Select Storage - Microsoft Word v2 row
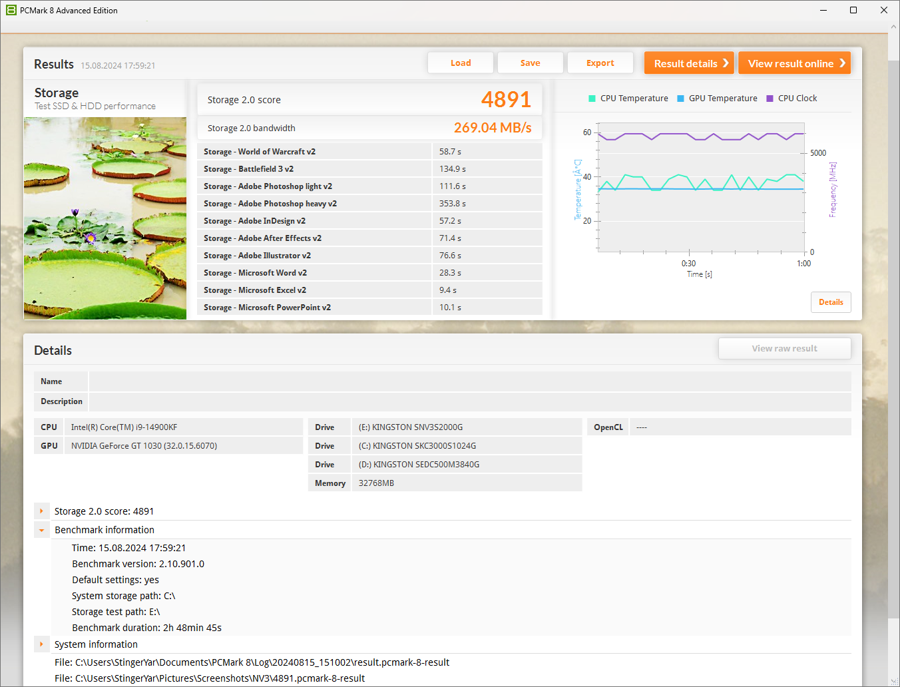 click(x=369, y=273)
